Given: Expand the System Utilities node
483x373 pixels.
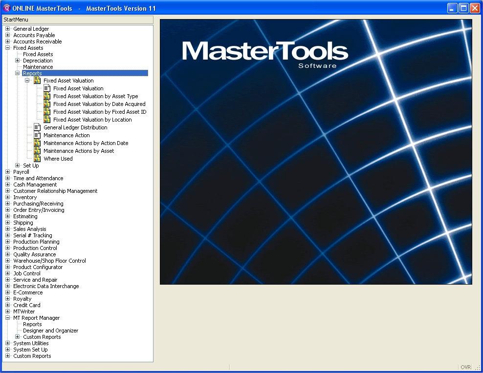Looking at the screenshot, I should [x=8, y=343].
